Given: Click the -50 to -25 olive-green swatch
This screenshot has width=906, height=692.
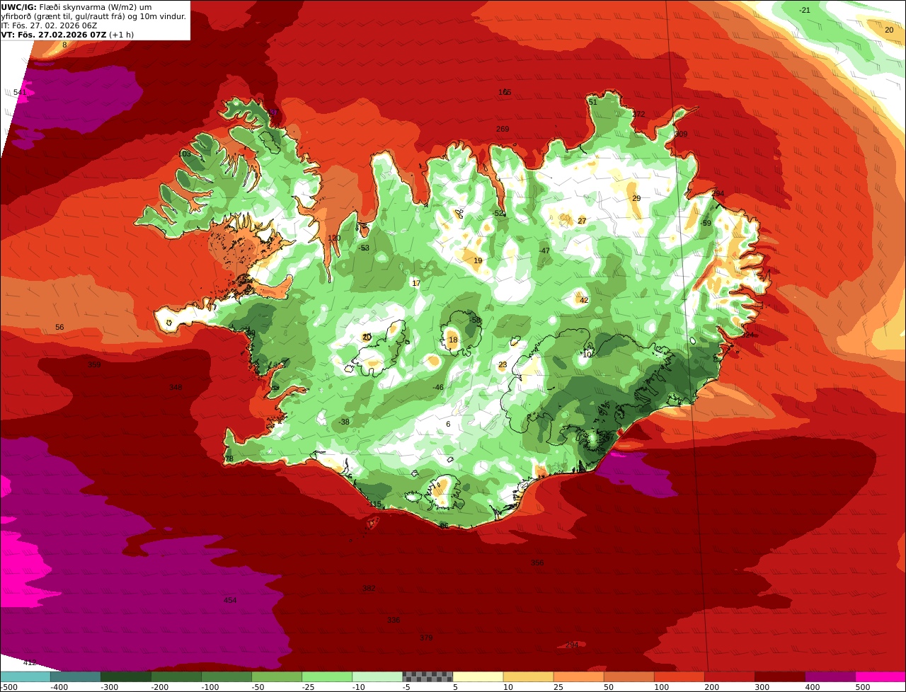Looking at the screenshot, I should click(x=277, y=676).
